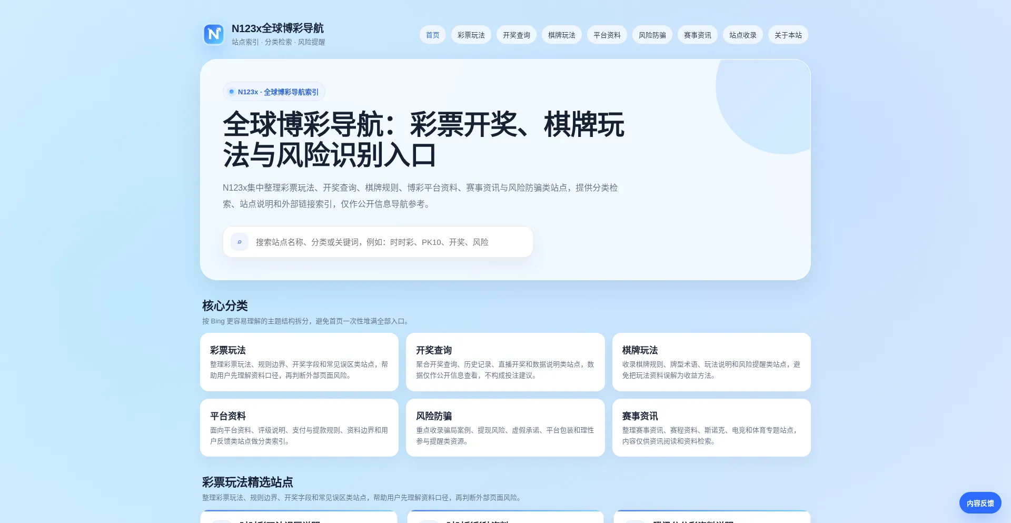Click the search magnifier icon

point(240,242)
